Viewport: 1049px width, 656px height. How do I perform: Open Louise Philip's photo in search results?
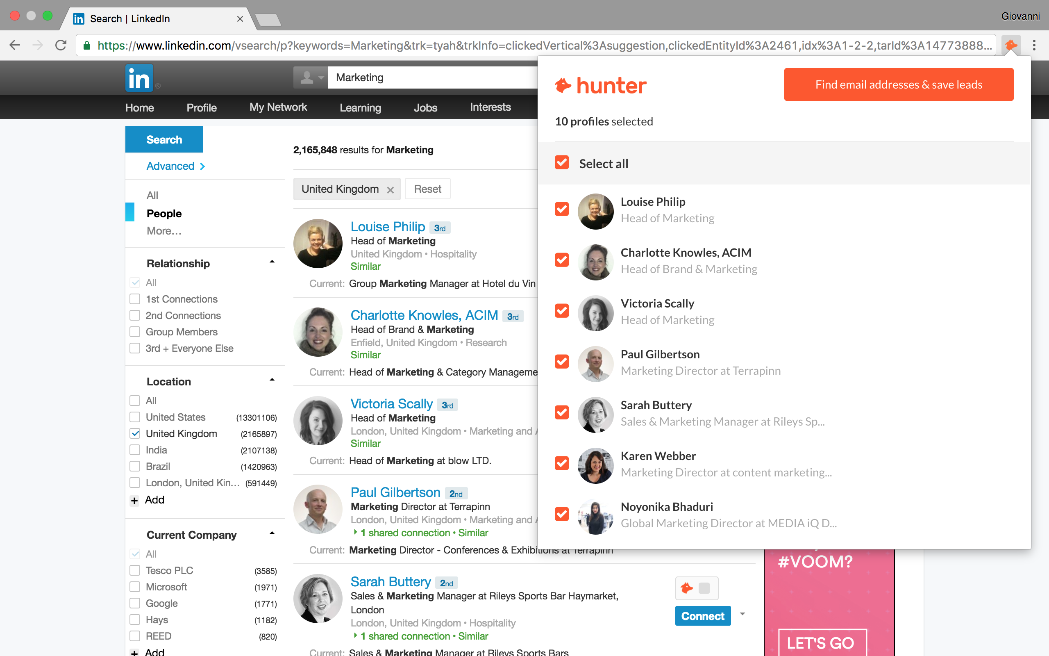point(318,244)
